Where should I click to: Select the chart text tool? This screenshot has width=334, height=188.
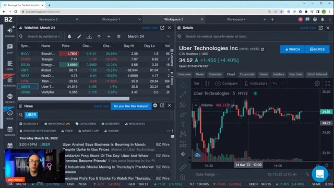tap(183, 124)
